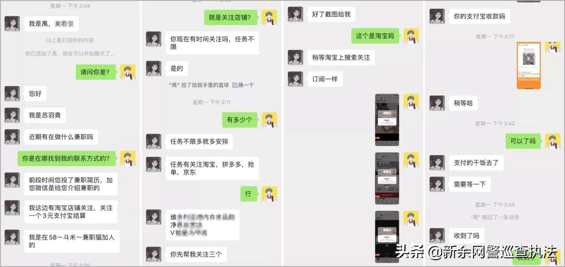Select the message 任务不限多就多安排

pos(199,142)
